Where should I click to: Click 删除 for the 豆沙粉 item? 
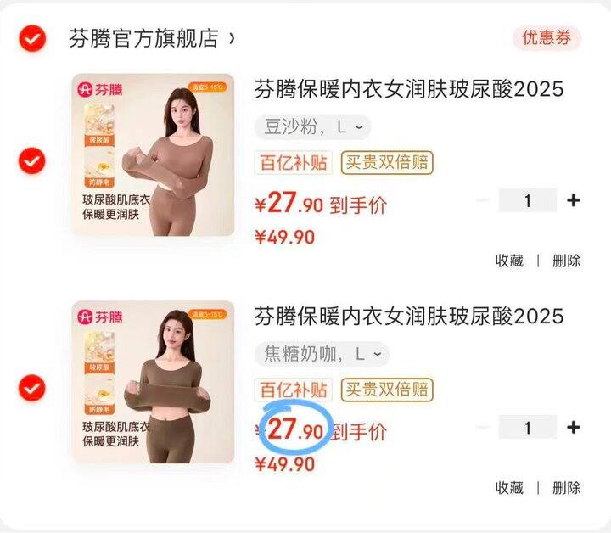click(x=567, y=261)
